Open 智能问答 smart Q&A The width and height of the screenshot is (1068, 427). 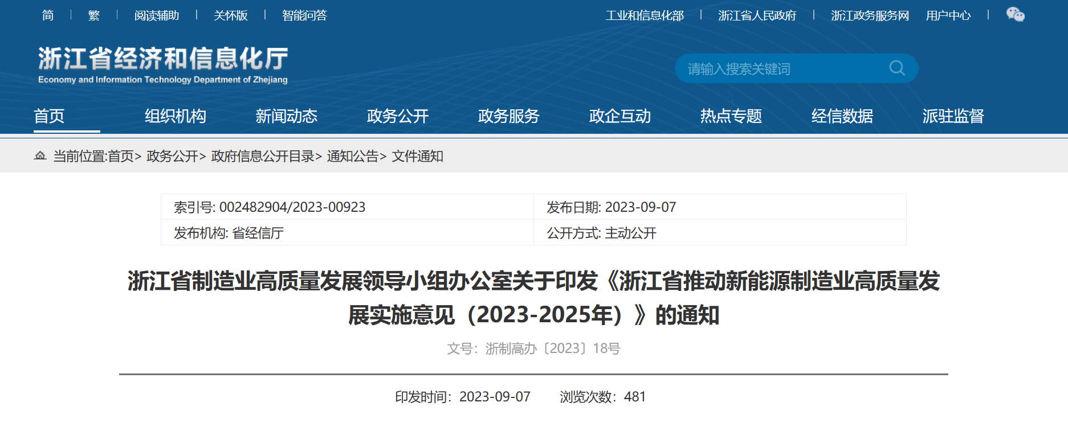coord(305,15)
